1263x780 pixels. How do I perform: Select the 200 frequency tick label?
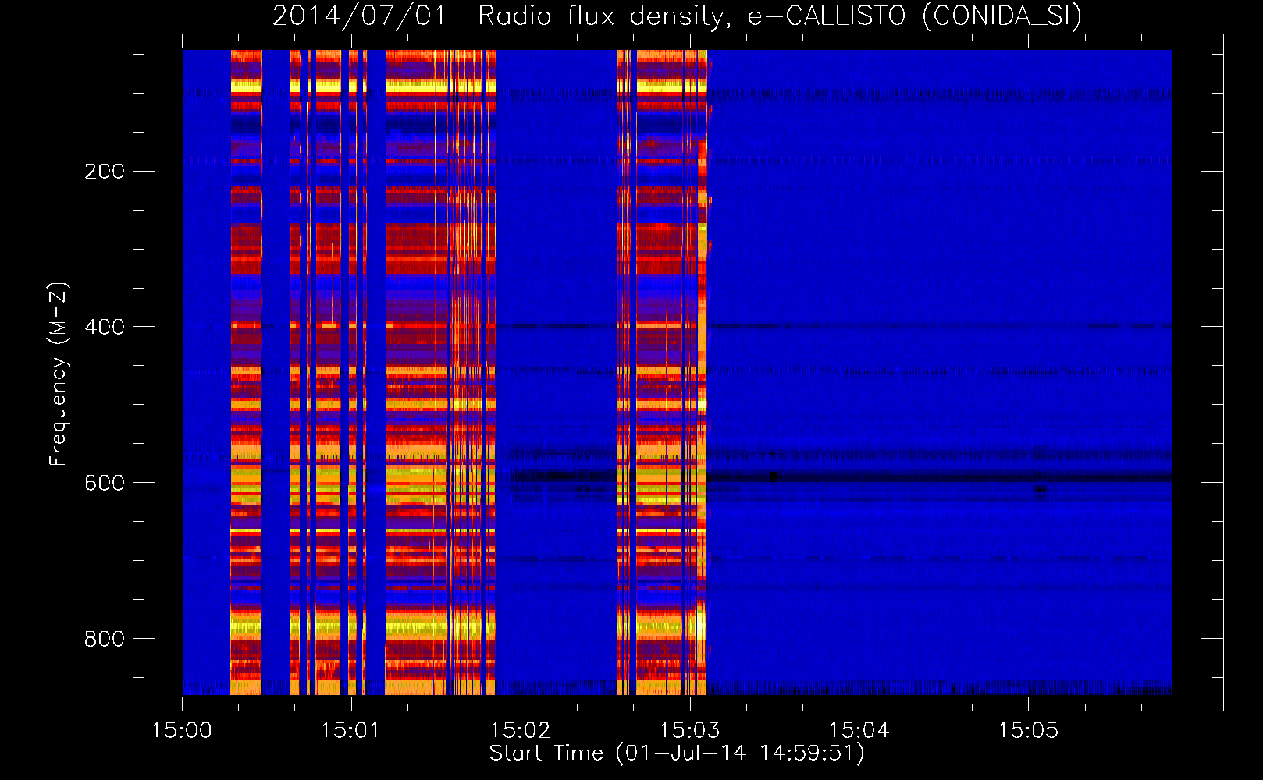coord(105,172)
